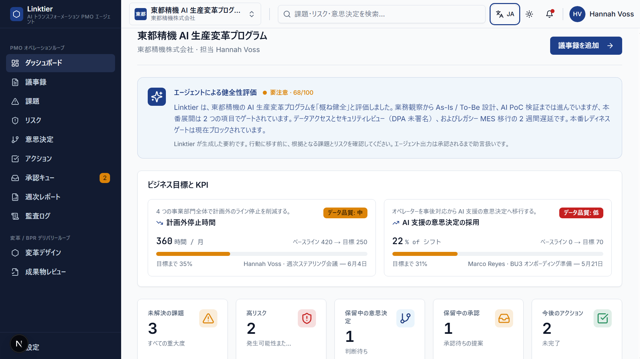This screenshot has height=359, width=640.
Task: Click the アクション checkbox icon
Action: (x=15, y=159)
